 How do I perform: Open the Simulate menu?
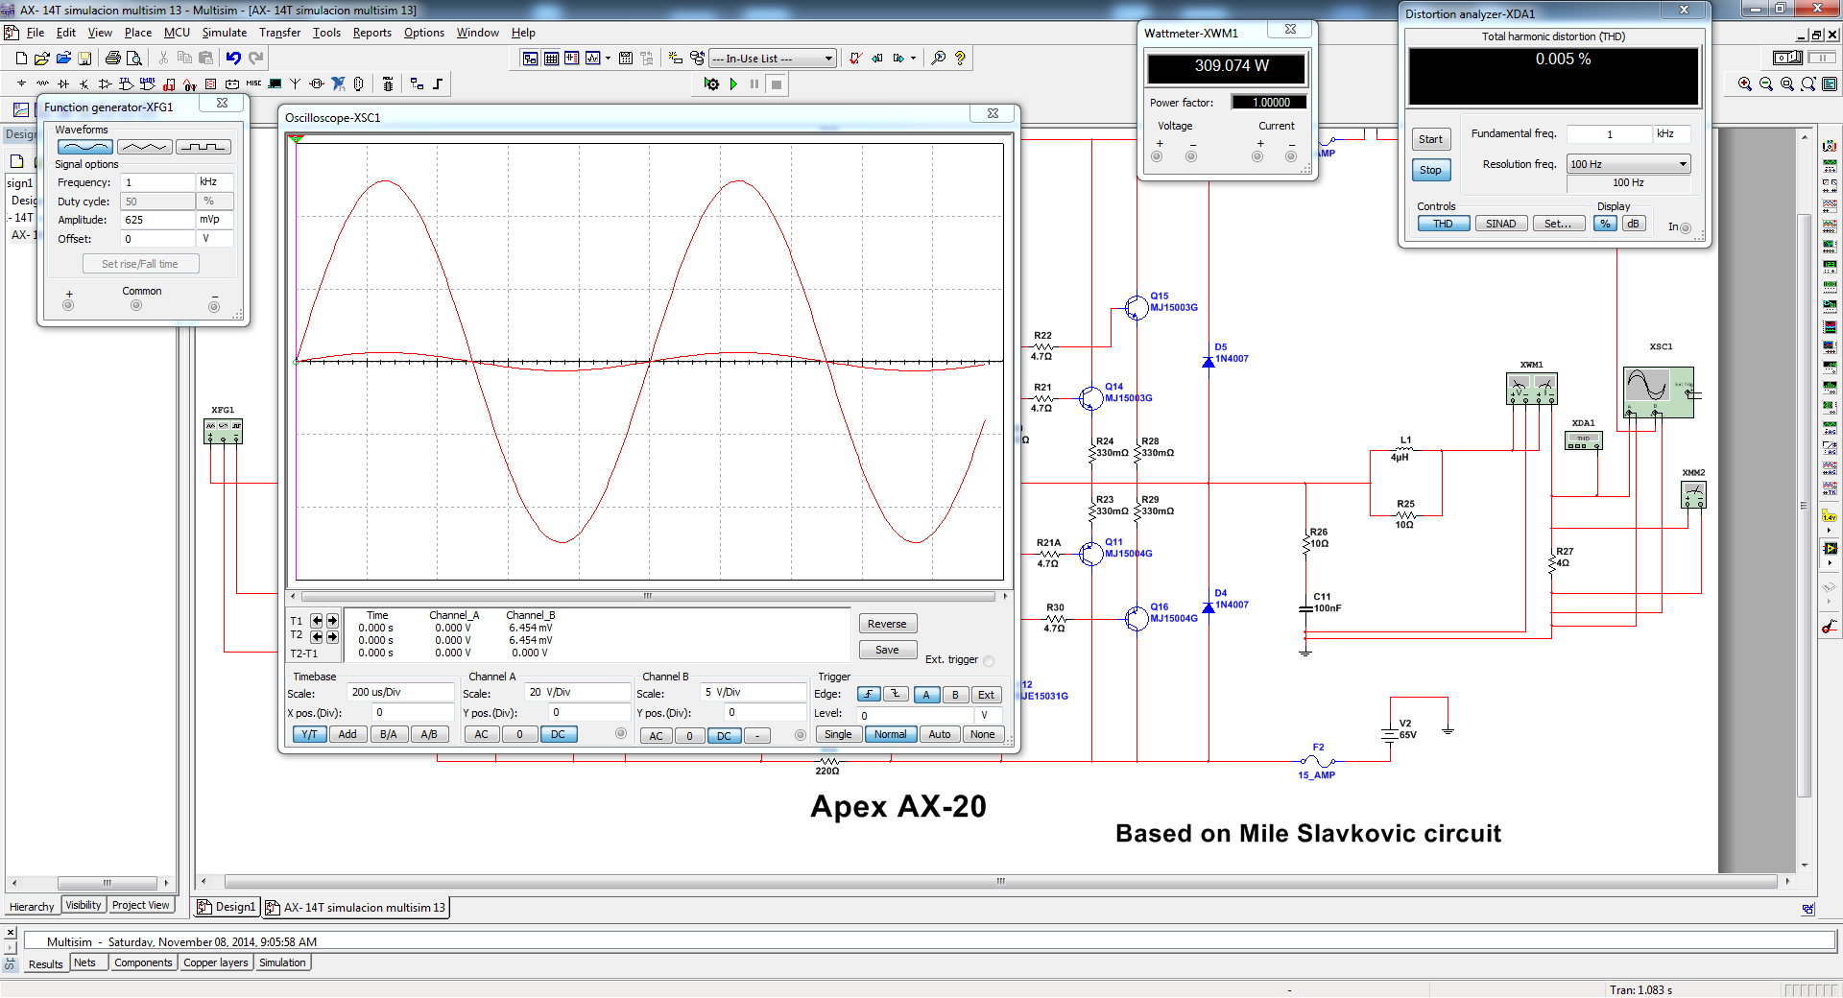(225, 33)
